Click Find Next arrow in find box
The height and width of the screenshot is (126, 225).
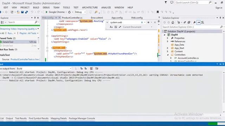148,22
